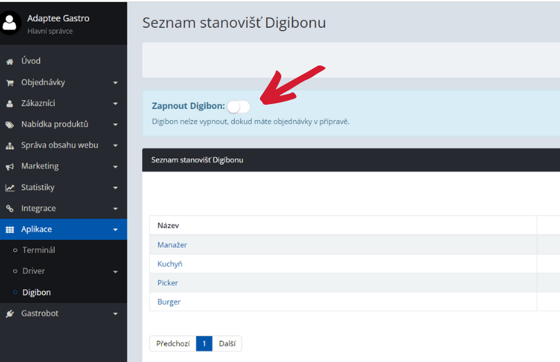Expand the Marketing menu arrow
The height and width of the screenshot is (362, 560).
(115, 166)
